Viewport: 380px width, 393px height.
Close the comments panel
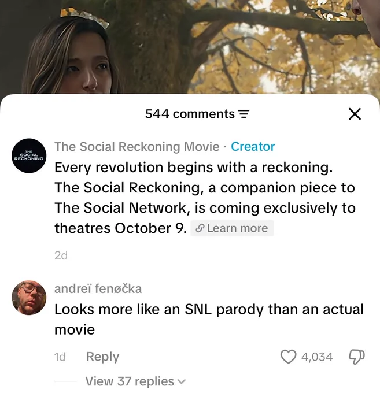point(355,114)
